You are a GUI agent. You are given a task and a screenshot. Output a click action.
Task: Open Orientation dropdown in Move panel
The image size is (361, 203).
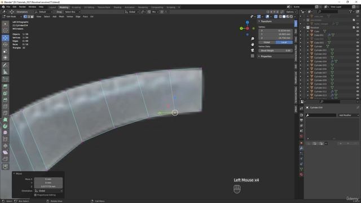(x=49, y=191)
